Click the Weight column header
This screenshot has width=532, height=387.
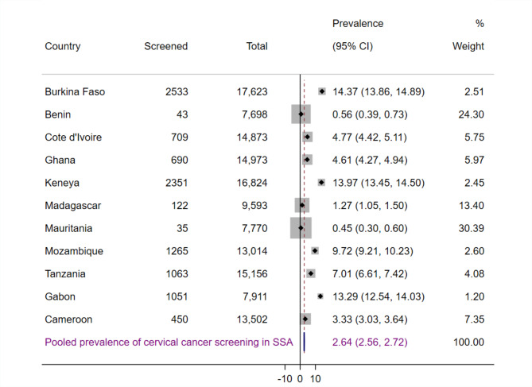[468, 46]
